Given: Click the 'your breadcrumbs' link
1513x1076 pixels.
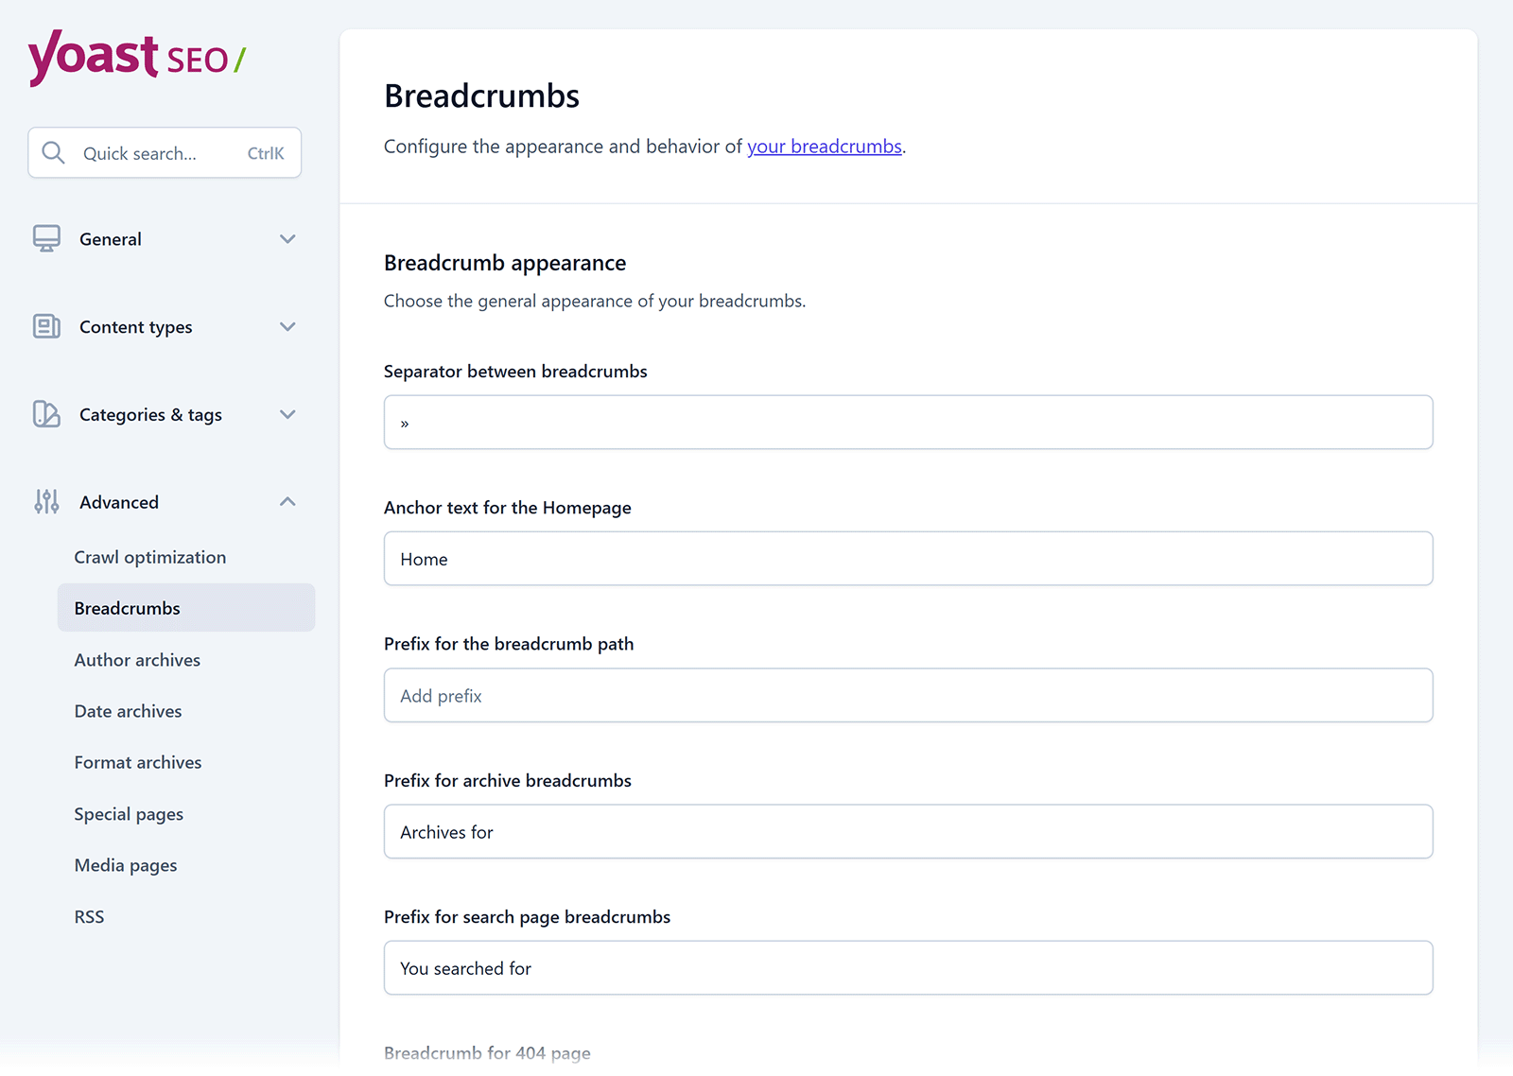Looking at the screenshot, I should 824,147.
